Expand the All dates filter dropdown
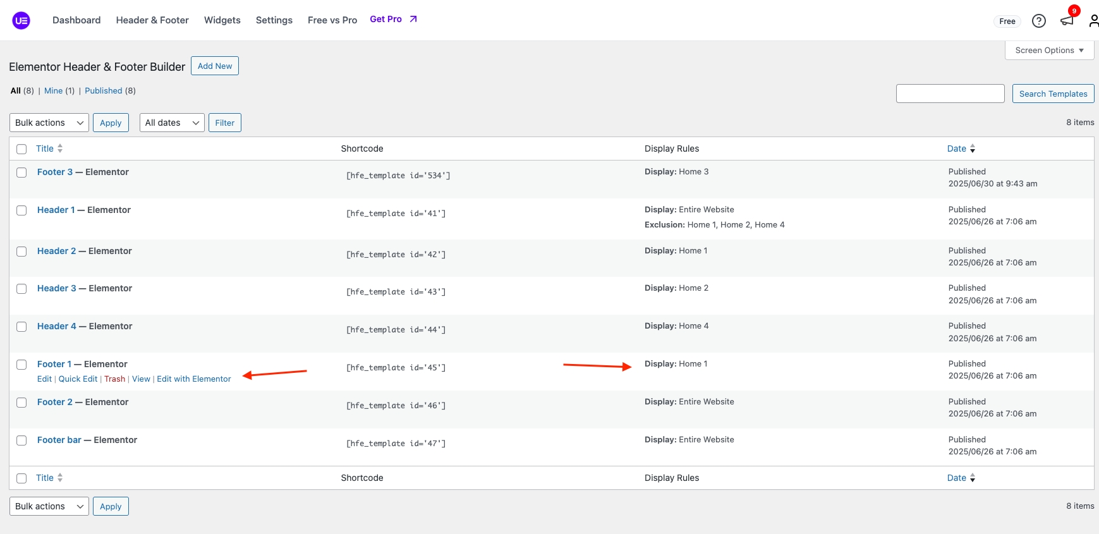 click(x=172, y=123)
